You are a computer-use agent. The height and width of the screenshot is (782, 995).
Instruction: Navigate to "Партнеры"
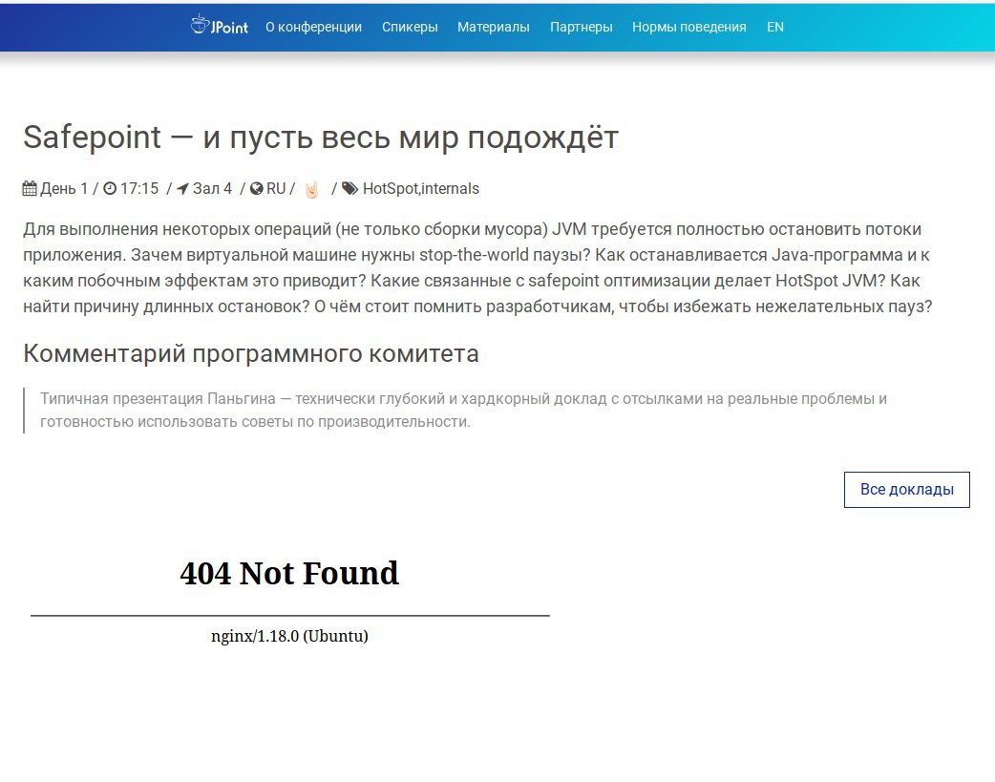click(582, 28)
